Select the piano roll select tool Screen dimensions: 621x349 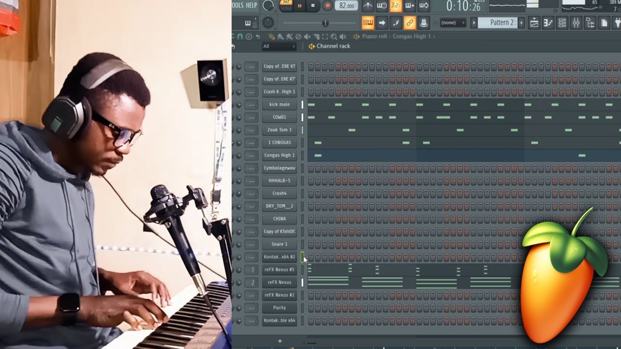tap(325, 36)
